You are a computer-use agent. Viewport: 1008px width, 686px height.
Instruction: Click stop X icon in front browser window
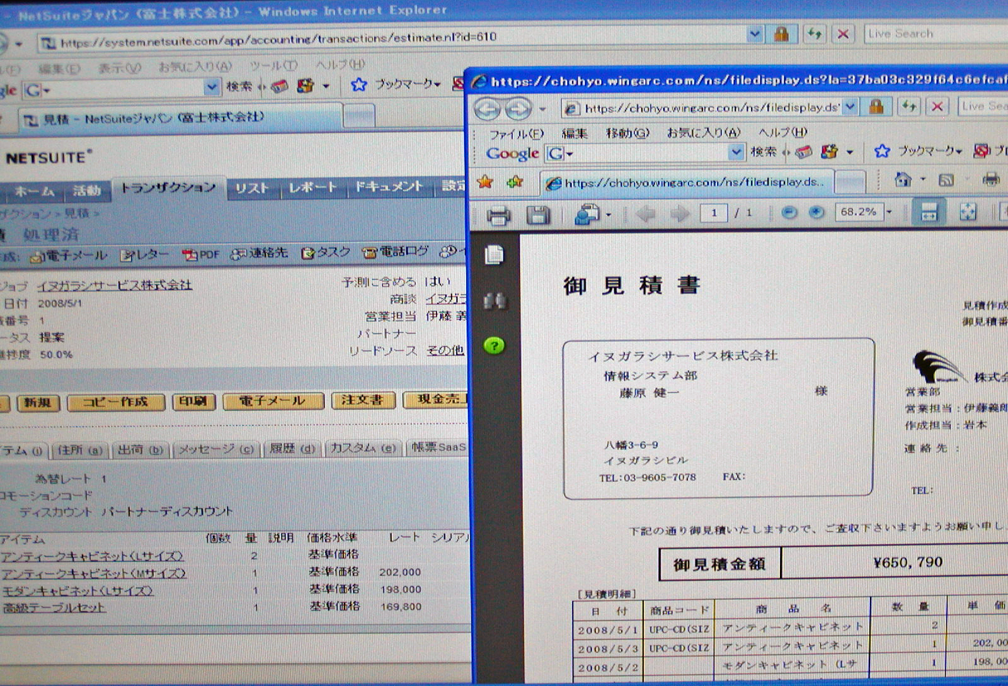click(x=937, y=106)
